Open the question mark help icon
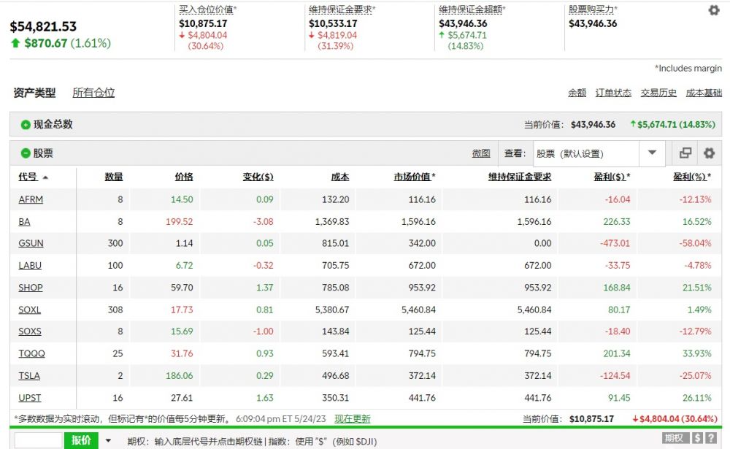The image size is (730, 449). 711,438
